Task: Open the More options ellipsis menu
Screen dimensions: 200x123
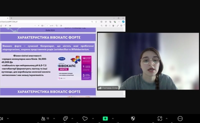Action: click(x=180, y=119)
